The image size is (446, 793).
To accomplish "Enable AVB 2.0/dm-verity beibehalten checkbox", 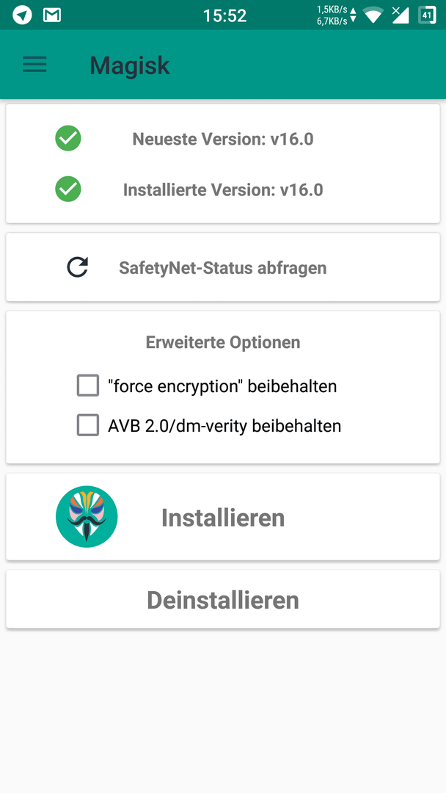I will pos(88,425).
